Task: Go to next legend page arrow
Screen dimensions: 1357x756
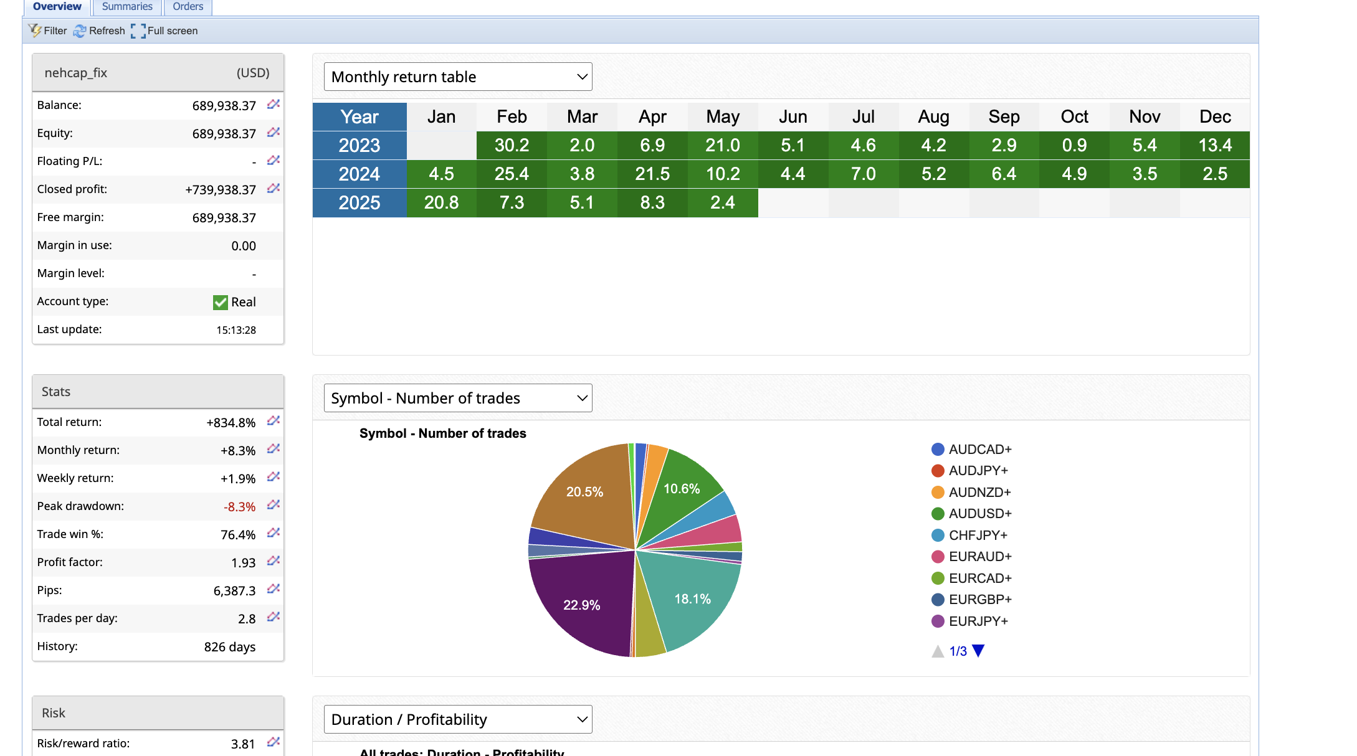Action: pyautogui.click(x=978, y=651)
